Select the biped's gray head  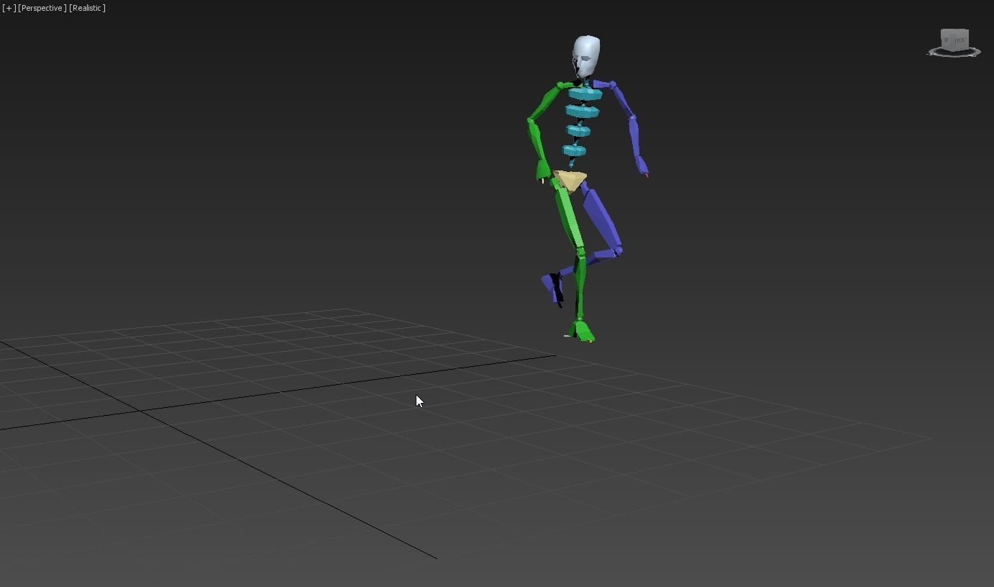[585, 56]
